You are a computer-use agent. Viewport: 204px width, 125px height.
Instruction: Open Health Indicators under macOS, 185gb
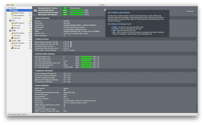(19, 43)
